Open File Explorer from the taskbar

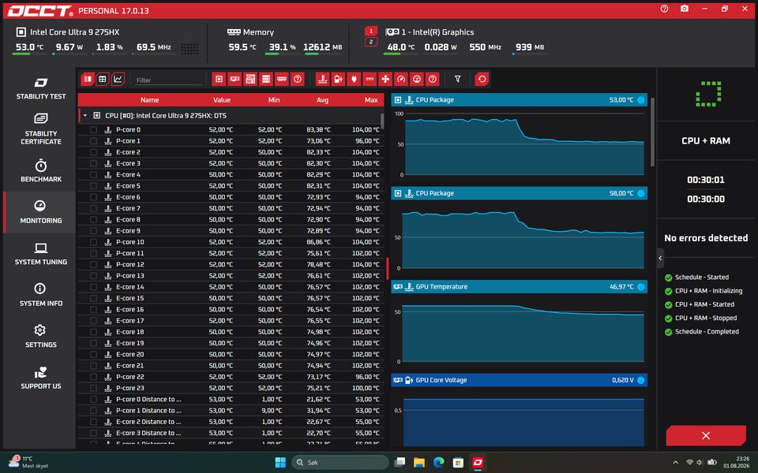(x=419, y=463)
